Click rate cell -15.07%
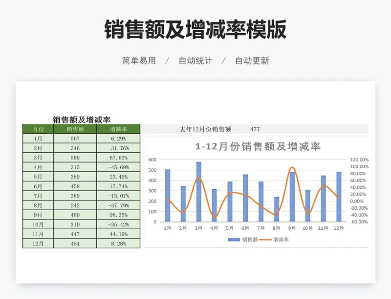 (118, 196)
